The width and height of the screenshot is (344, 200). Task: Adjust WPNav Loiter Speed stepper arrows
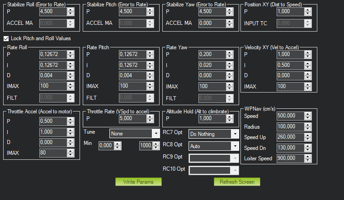point(308,158)
